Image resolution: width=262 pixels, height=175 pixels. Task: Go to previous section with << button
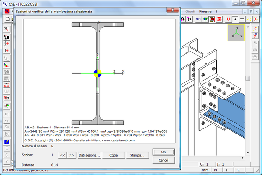63,155
